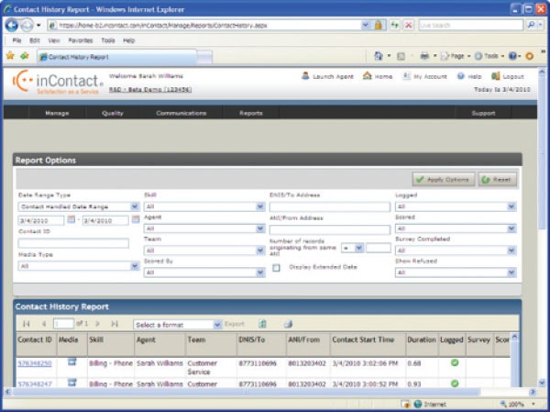Click the print report icon
Screen dimensions: 550x412
click(x=287, y=324)
